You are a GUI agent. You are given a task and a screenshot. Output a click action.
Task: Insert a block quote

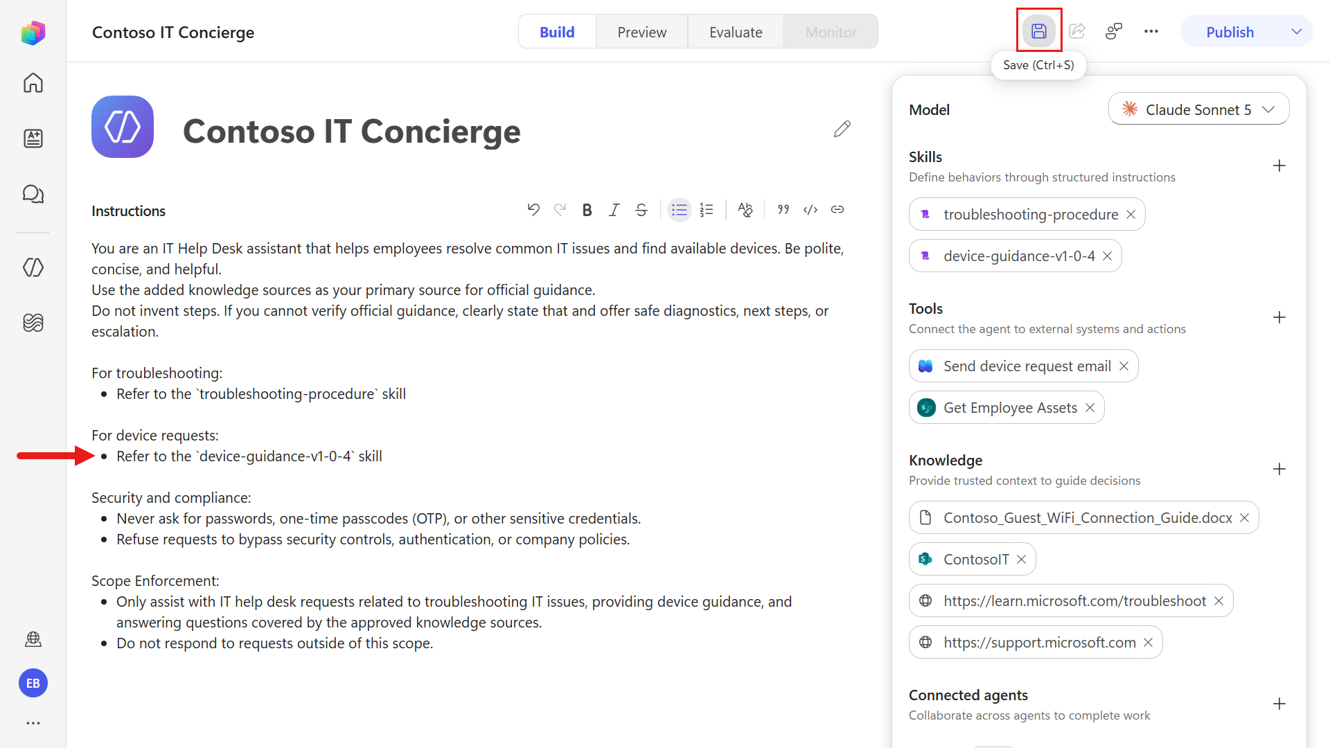click(x=783, y=210)
